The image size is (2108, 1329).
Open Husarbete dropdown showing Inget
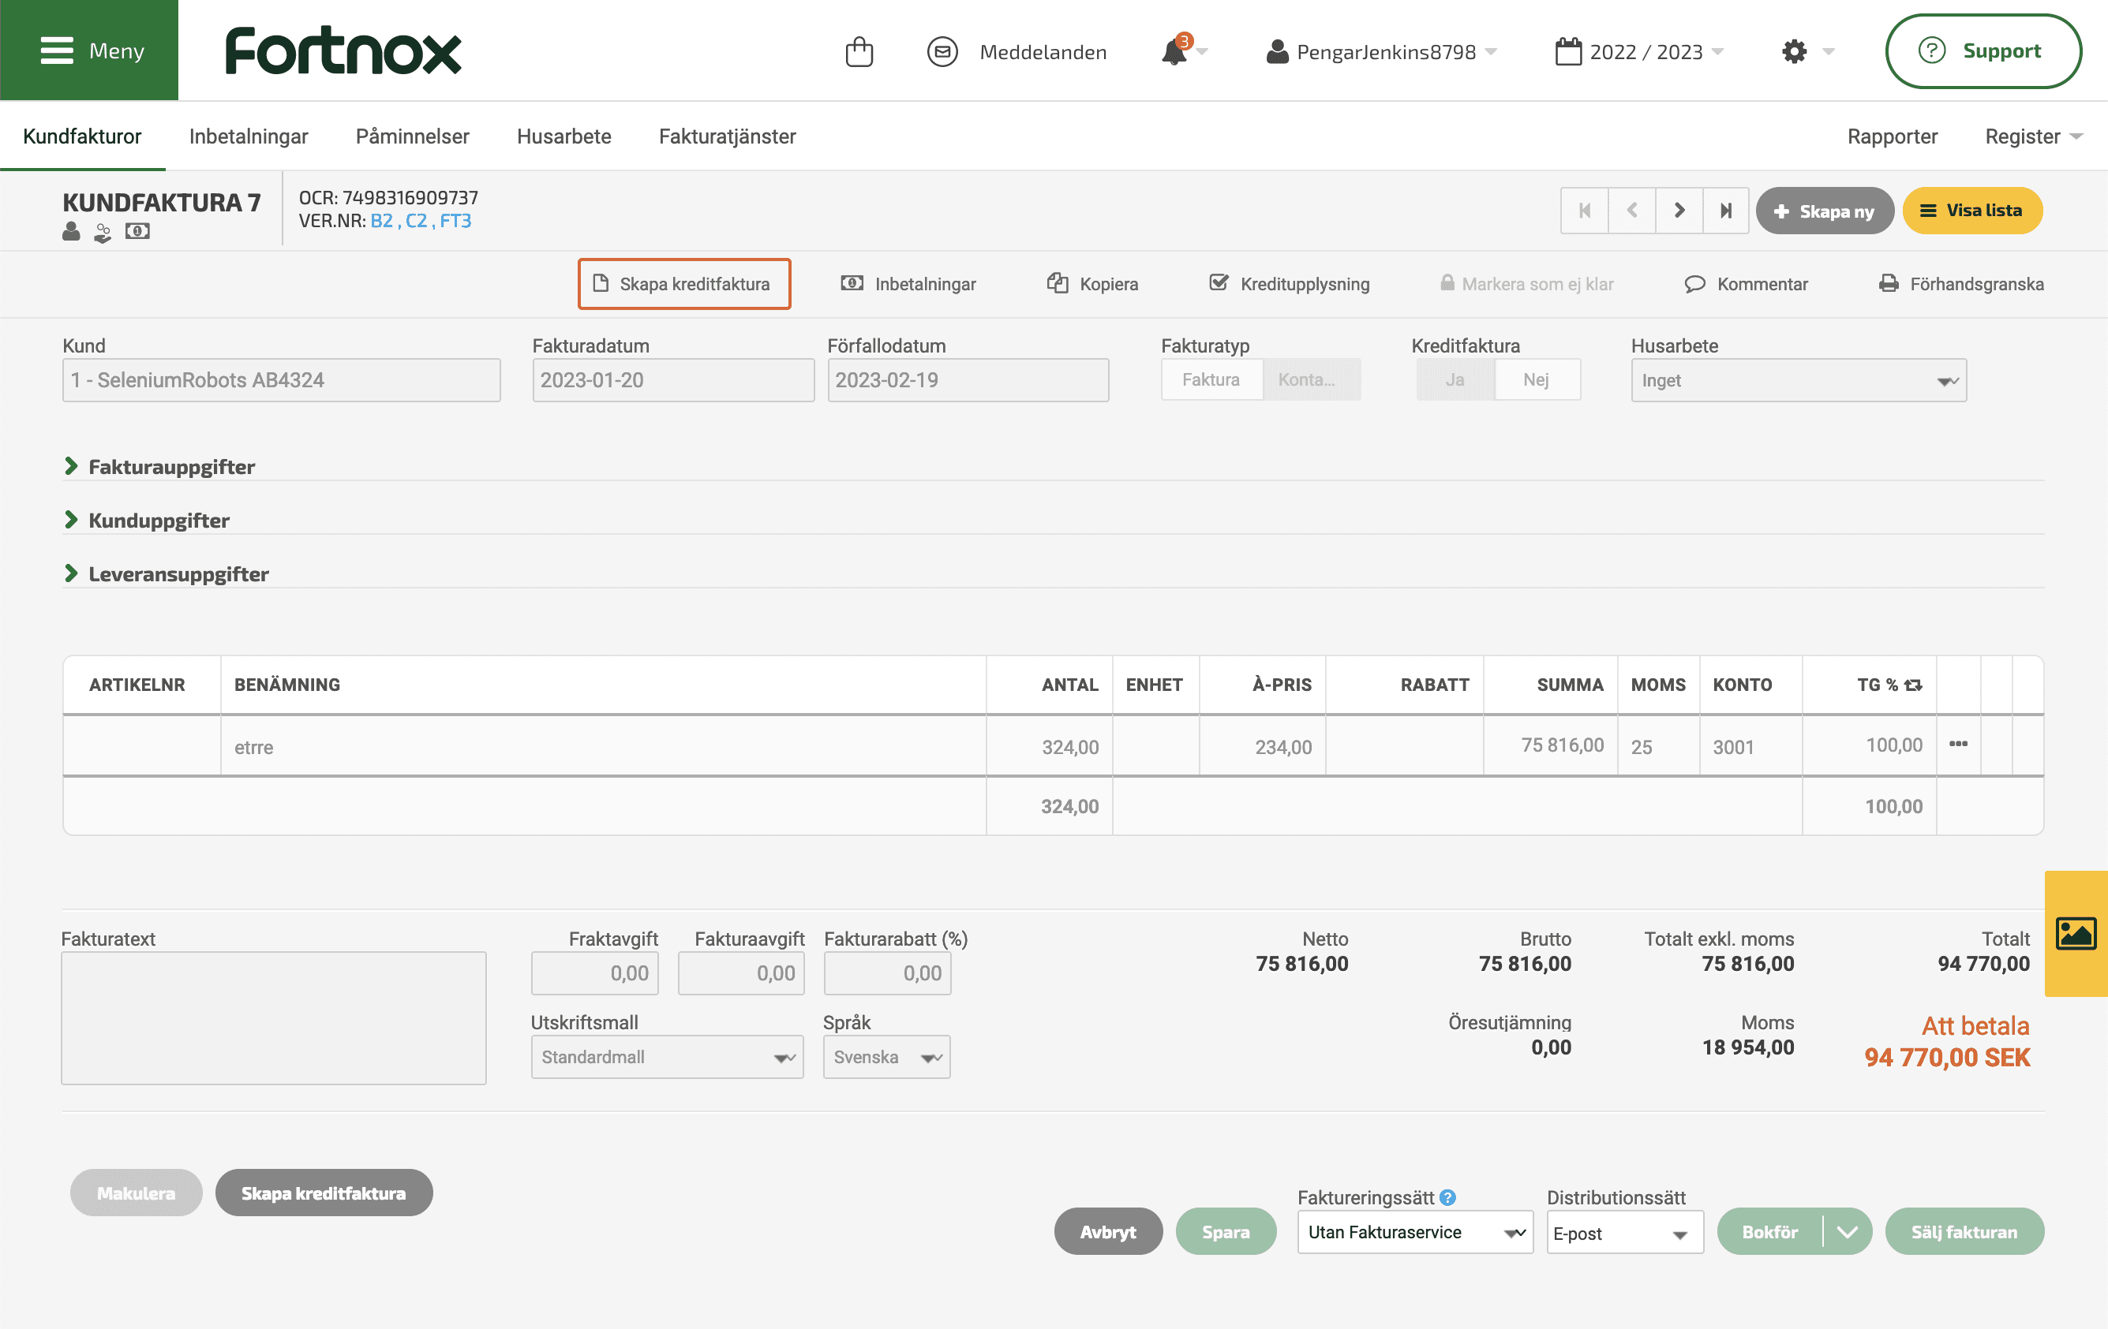click(1798, 379)
